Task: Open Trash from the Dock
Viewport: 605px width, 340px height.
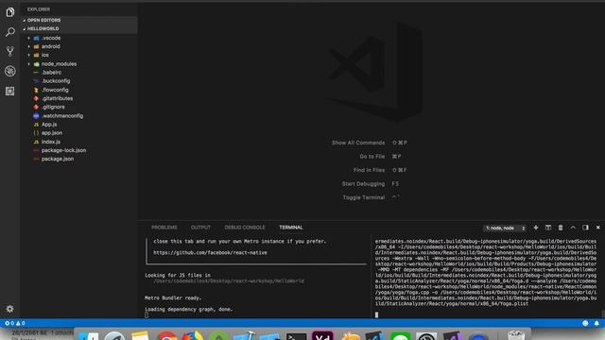Action: tap(516, 335)
